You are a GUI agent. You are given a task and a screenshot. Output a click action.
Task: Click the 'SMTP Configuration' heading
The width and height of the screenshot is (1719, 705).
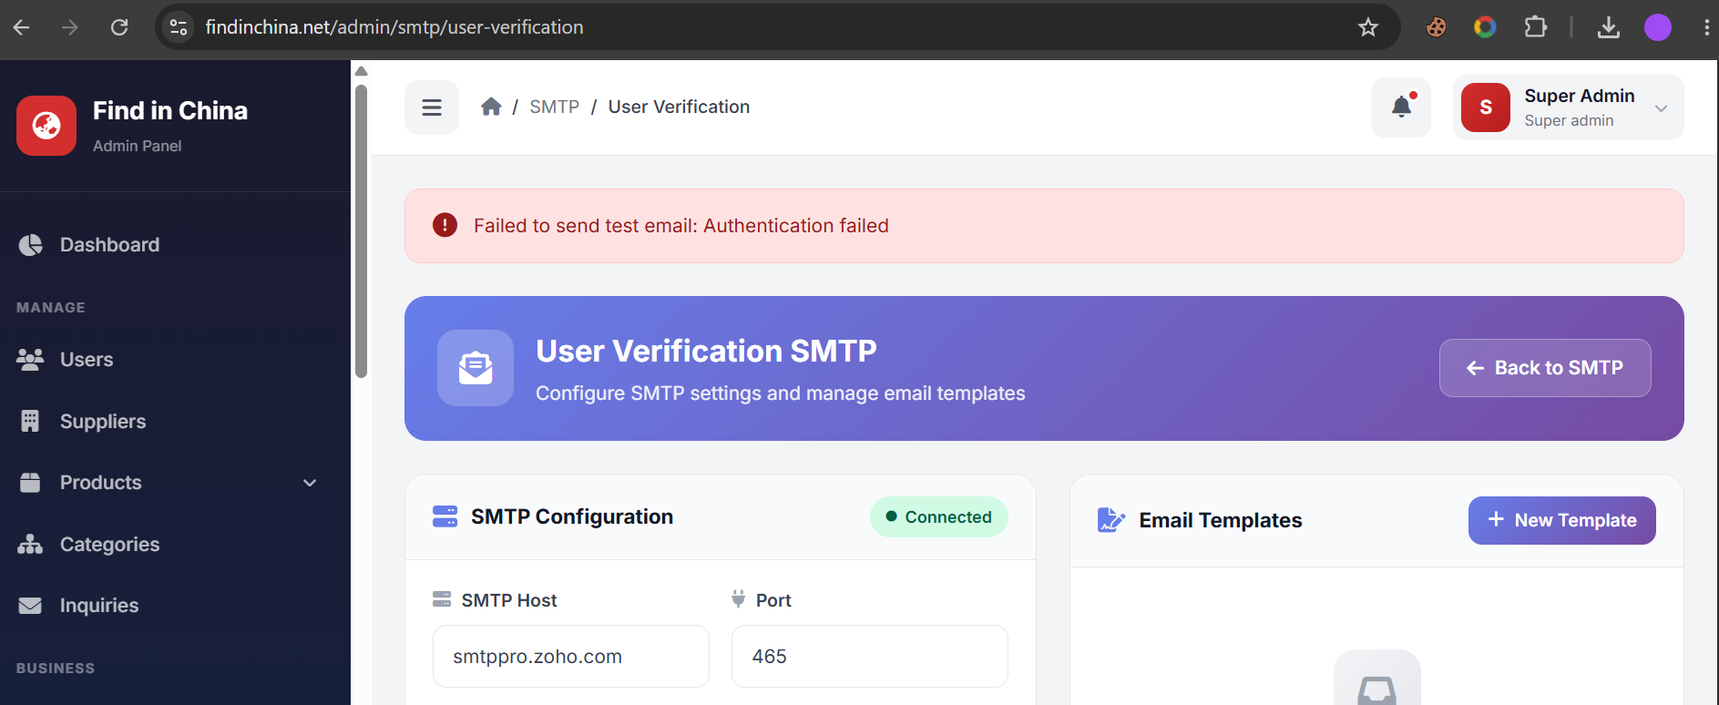572,516
